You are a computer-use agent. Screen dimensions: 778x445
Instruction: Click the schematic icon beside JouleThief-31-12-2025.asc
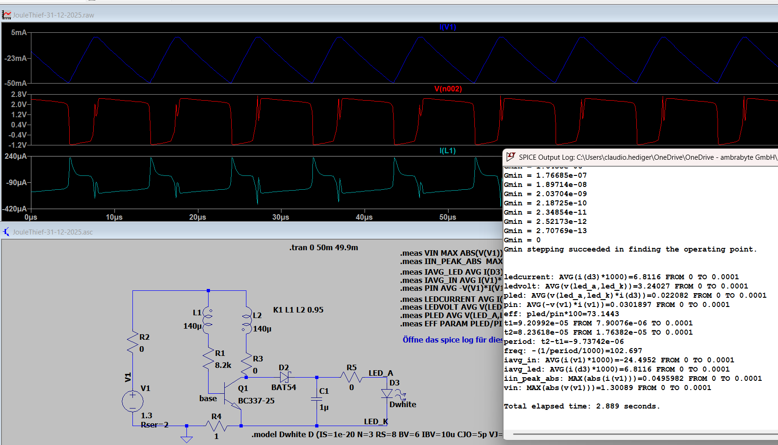[x=6, y=232]
